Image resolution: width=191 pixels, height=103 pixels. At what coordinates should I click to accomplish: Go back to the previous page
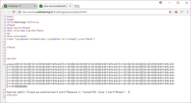point(3,12)
